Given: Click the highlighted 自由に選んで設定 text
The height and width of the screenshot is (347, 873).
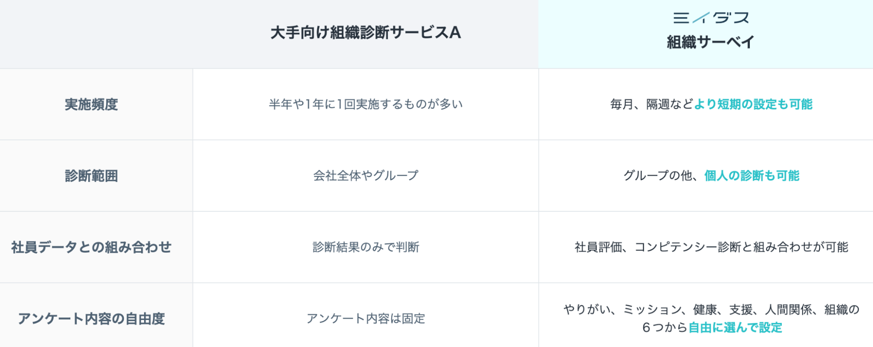Looking at the screenshot, I should (x=735, y=328).
